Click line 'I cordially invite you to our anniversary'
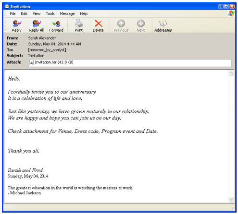 (52, 92)
